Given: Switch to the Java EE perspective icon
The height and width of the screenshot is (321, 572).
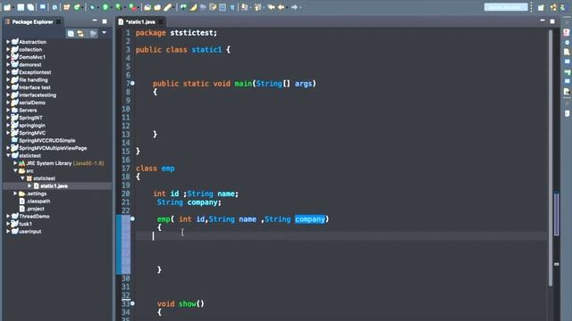Looking at the screenshot, I should point(553,7).
